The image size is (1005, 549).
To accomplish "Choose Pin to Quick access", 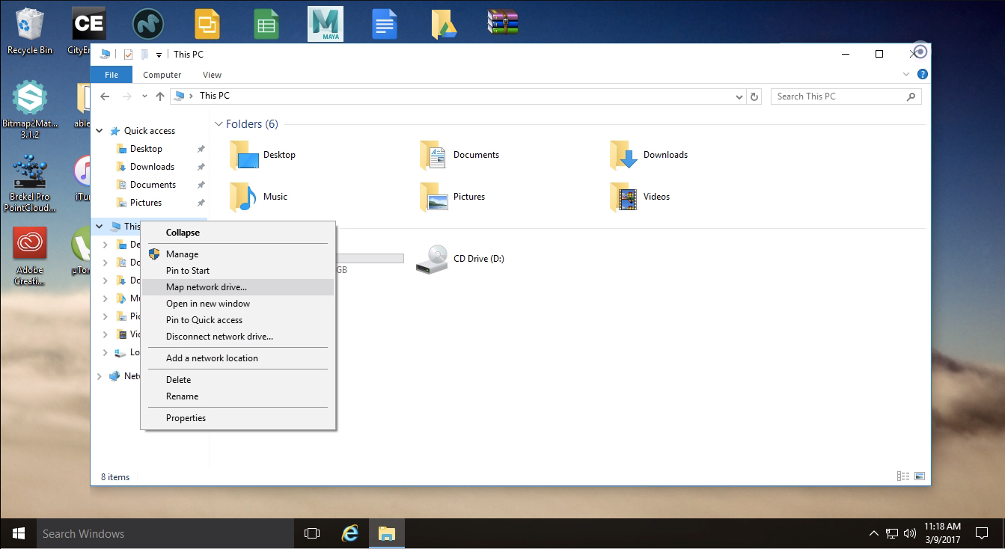I will 237,320.
